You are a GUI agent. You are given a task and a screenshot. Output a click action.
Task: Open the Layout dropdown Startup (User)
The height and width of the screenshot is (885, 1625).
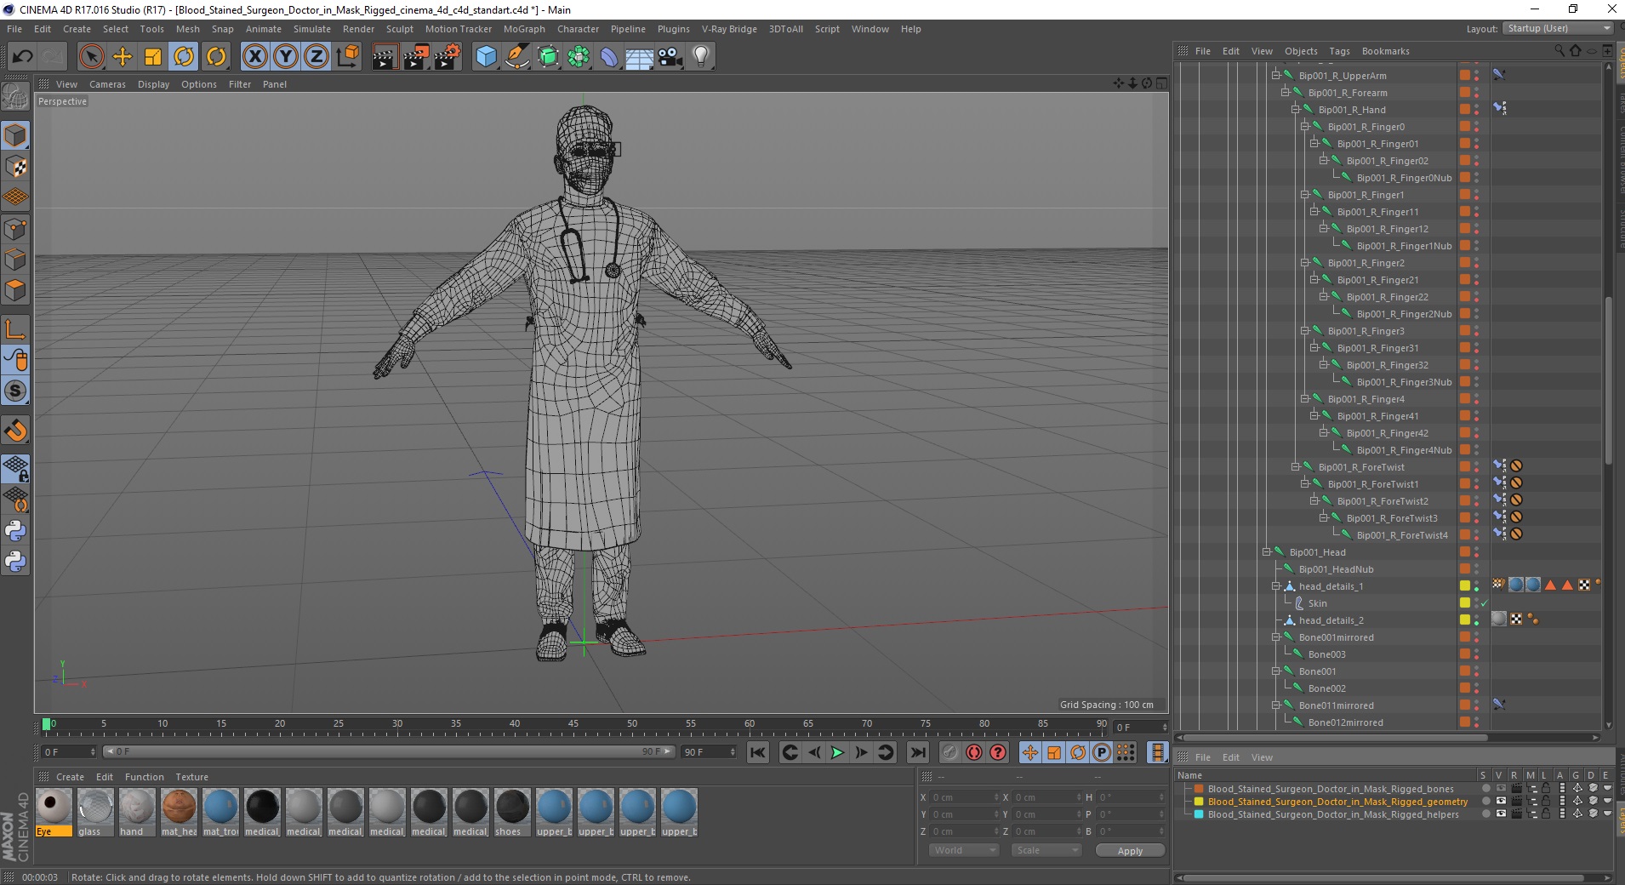(1558, 28)
